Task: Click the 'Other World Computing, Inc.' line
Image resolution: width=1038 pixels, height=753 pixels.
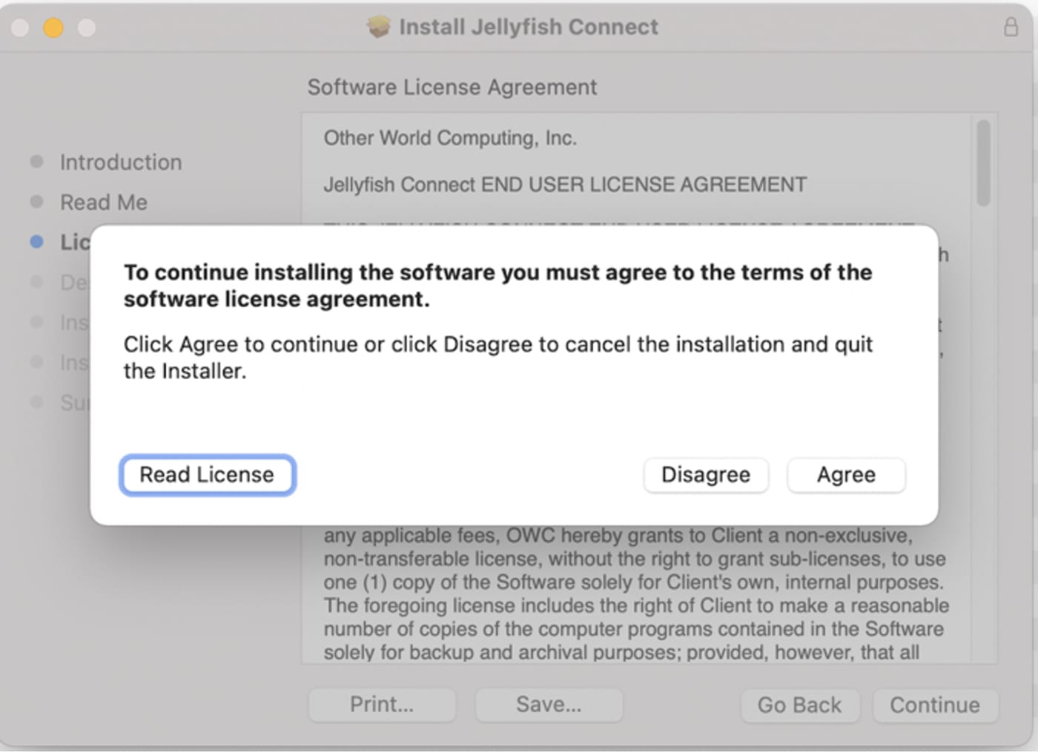Action: [449, 138]
